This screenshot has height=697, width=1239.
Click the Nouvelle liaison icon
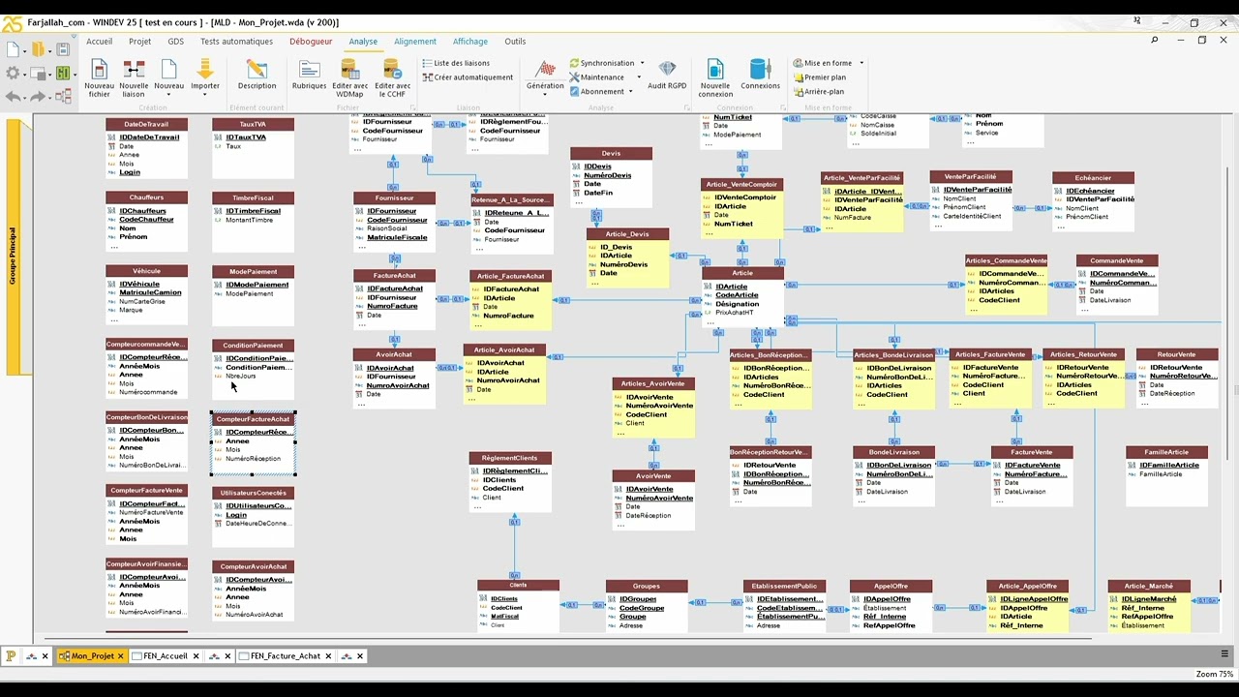(x=134, y=70)
